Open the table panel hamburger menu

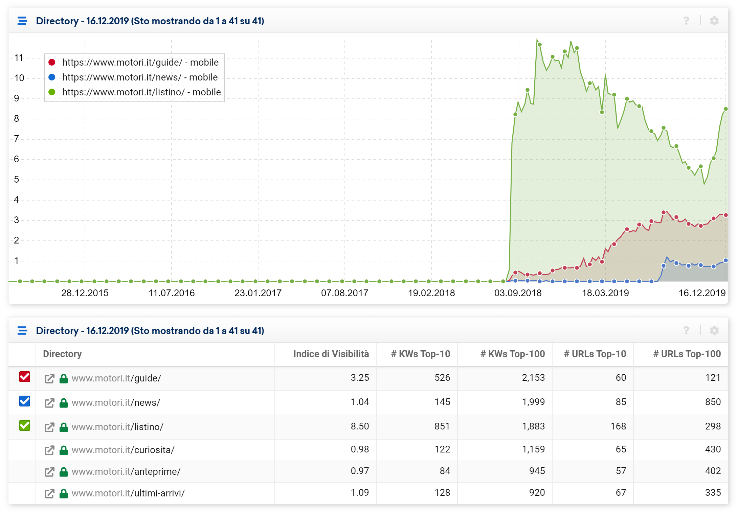[22, 330]
